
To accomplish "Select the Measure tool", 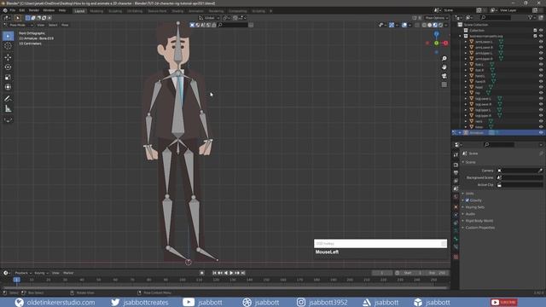I will point(8,109).
